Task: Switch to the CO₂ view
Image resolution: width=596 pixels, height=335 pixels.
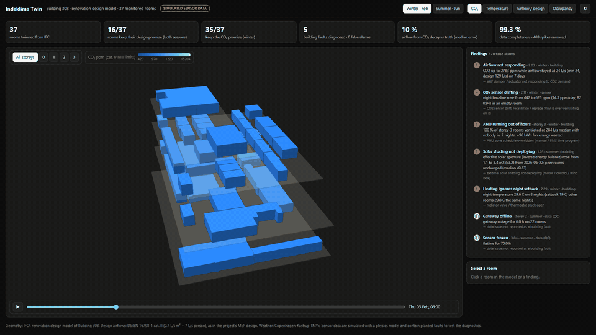Action: (474, 8)
